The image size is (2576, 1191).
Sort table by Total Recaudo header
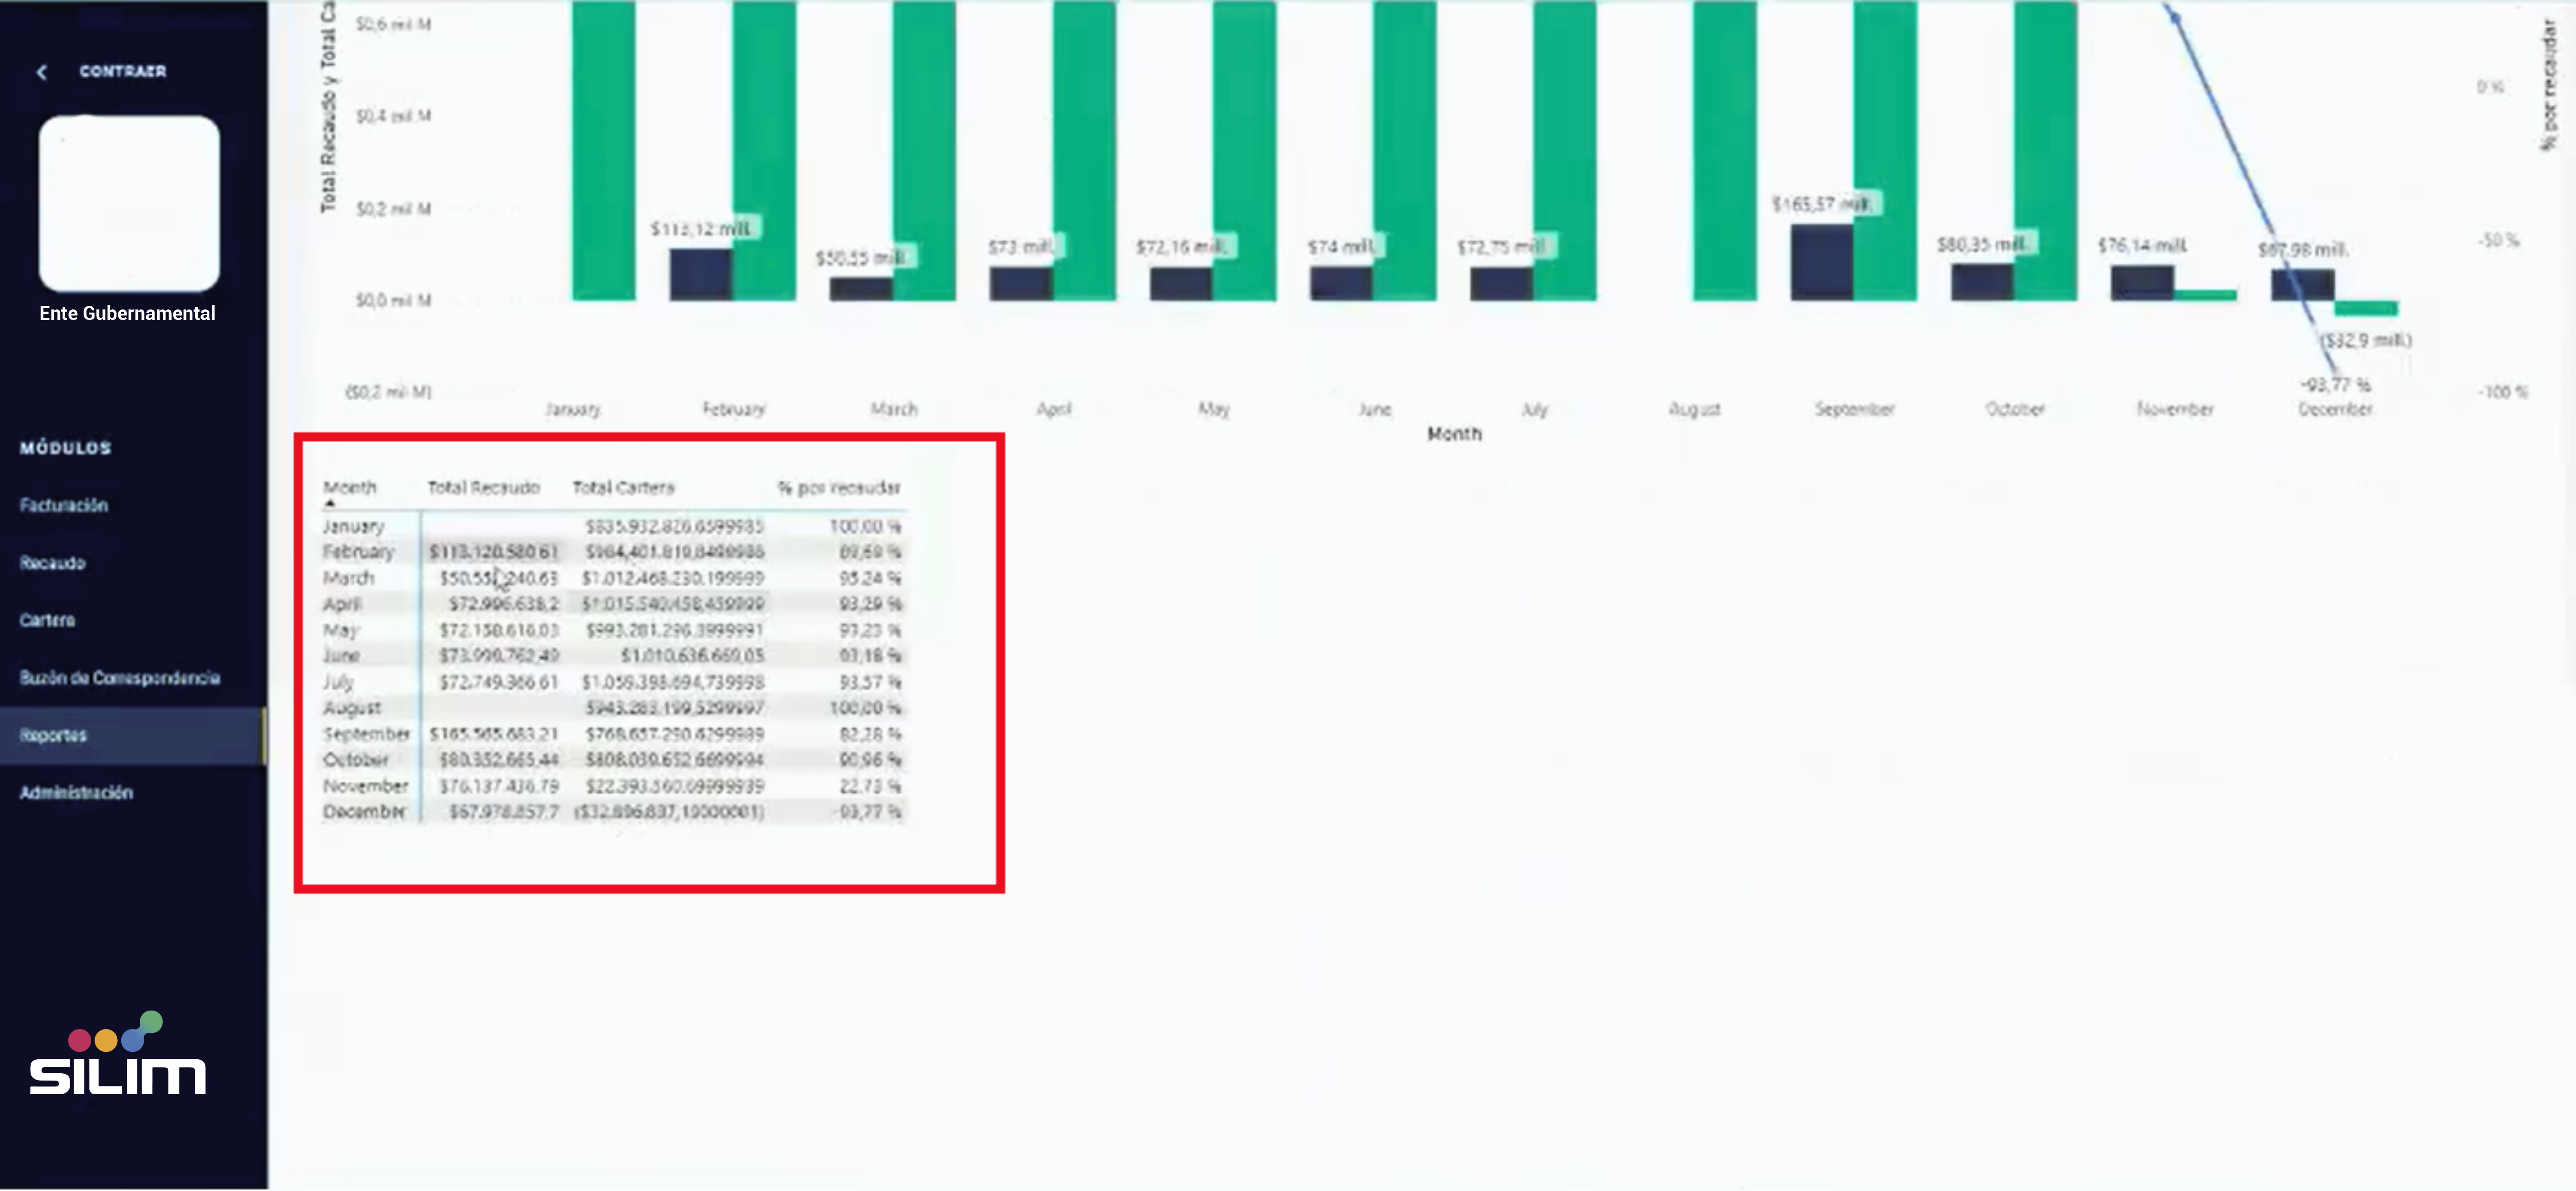(x=484, y=487)
